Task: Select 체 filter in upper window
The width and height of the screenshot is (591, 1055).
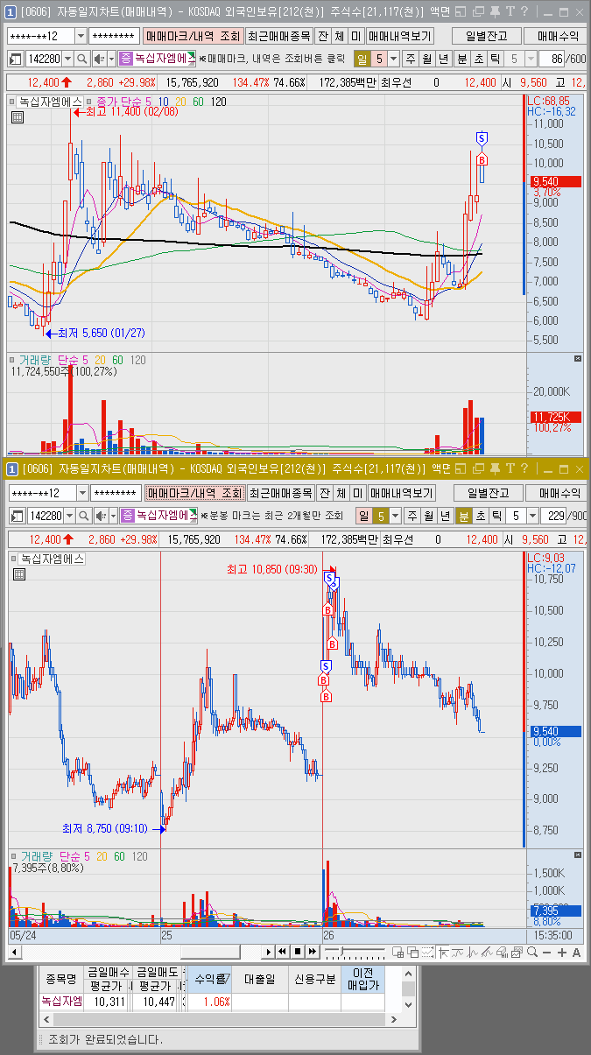Action: (339, 36)
